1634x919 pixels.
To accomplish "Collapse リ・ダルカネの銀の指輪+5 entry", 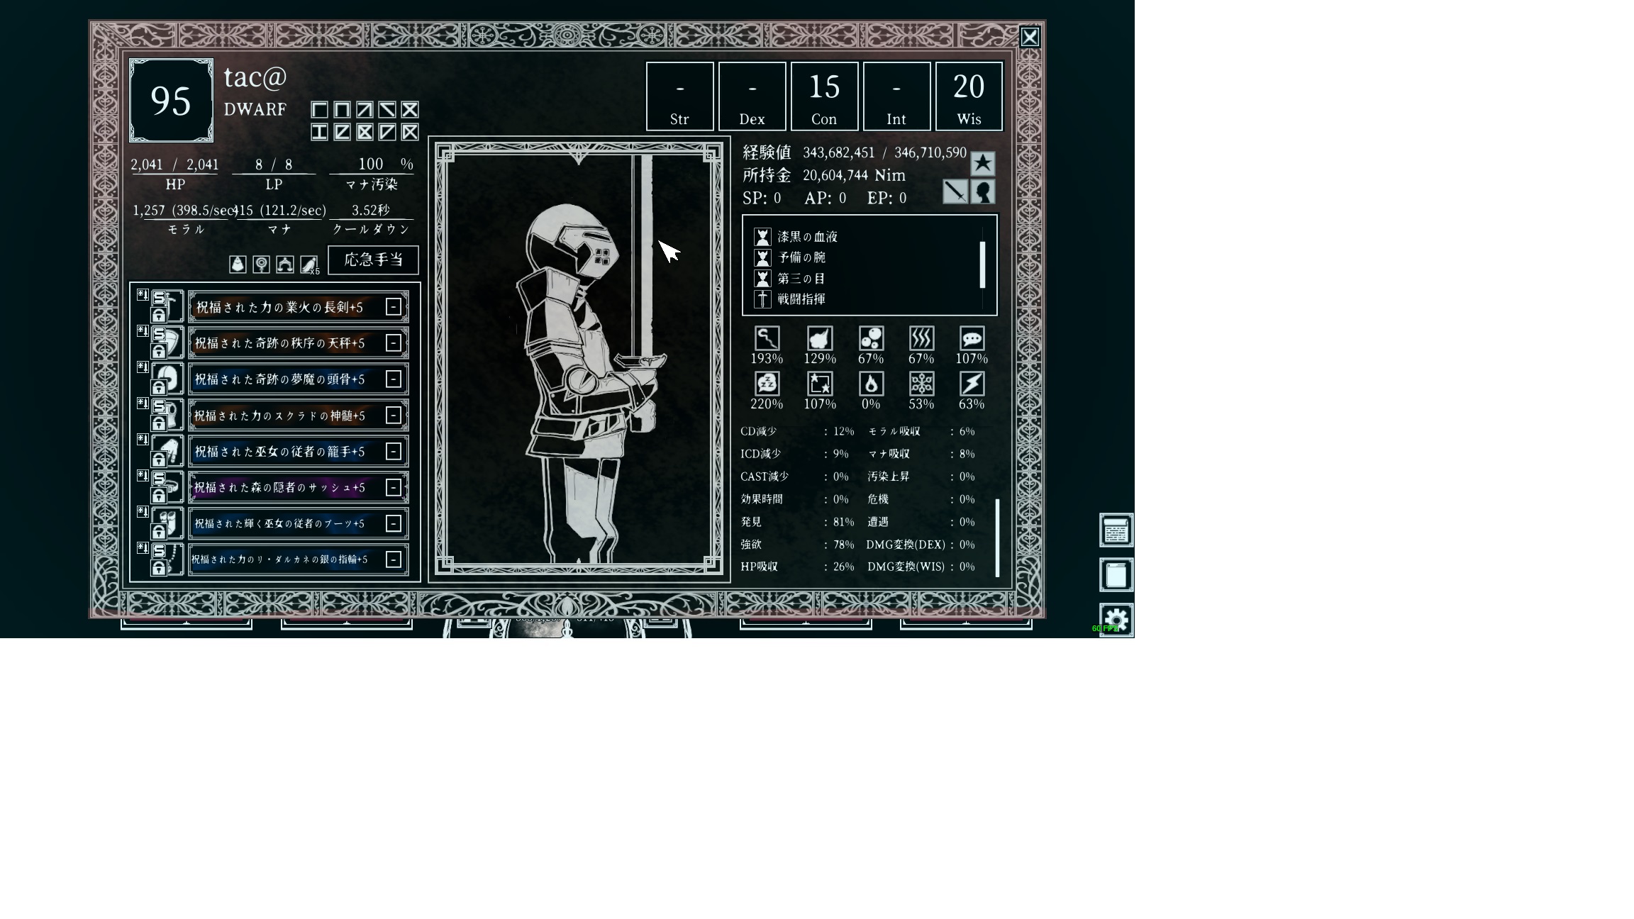I will (394, 559).
